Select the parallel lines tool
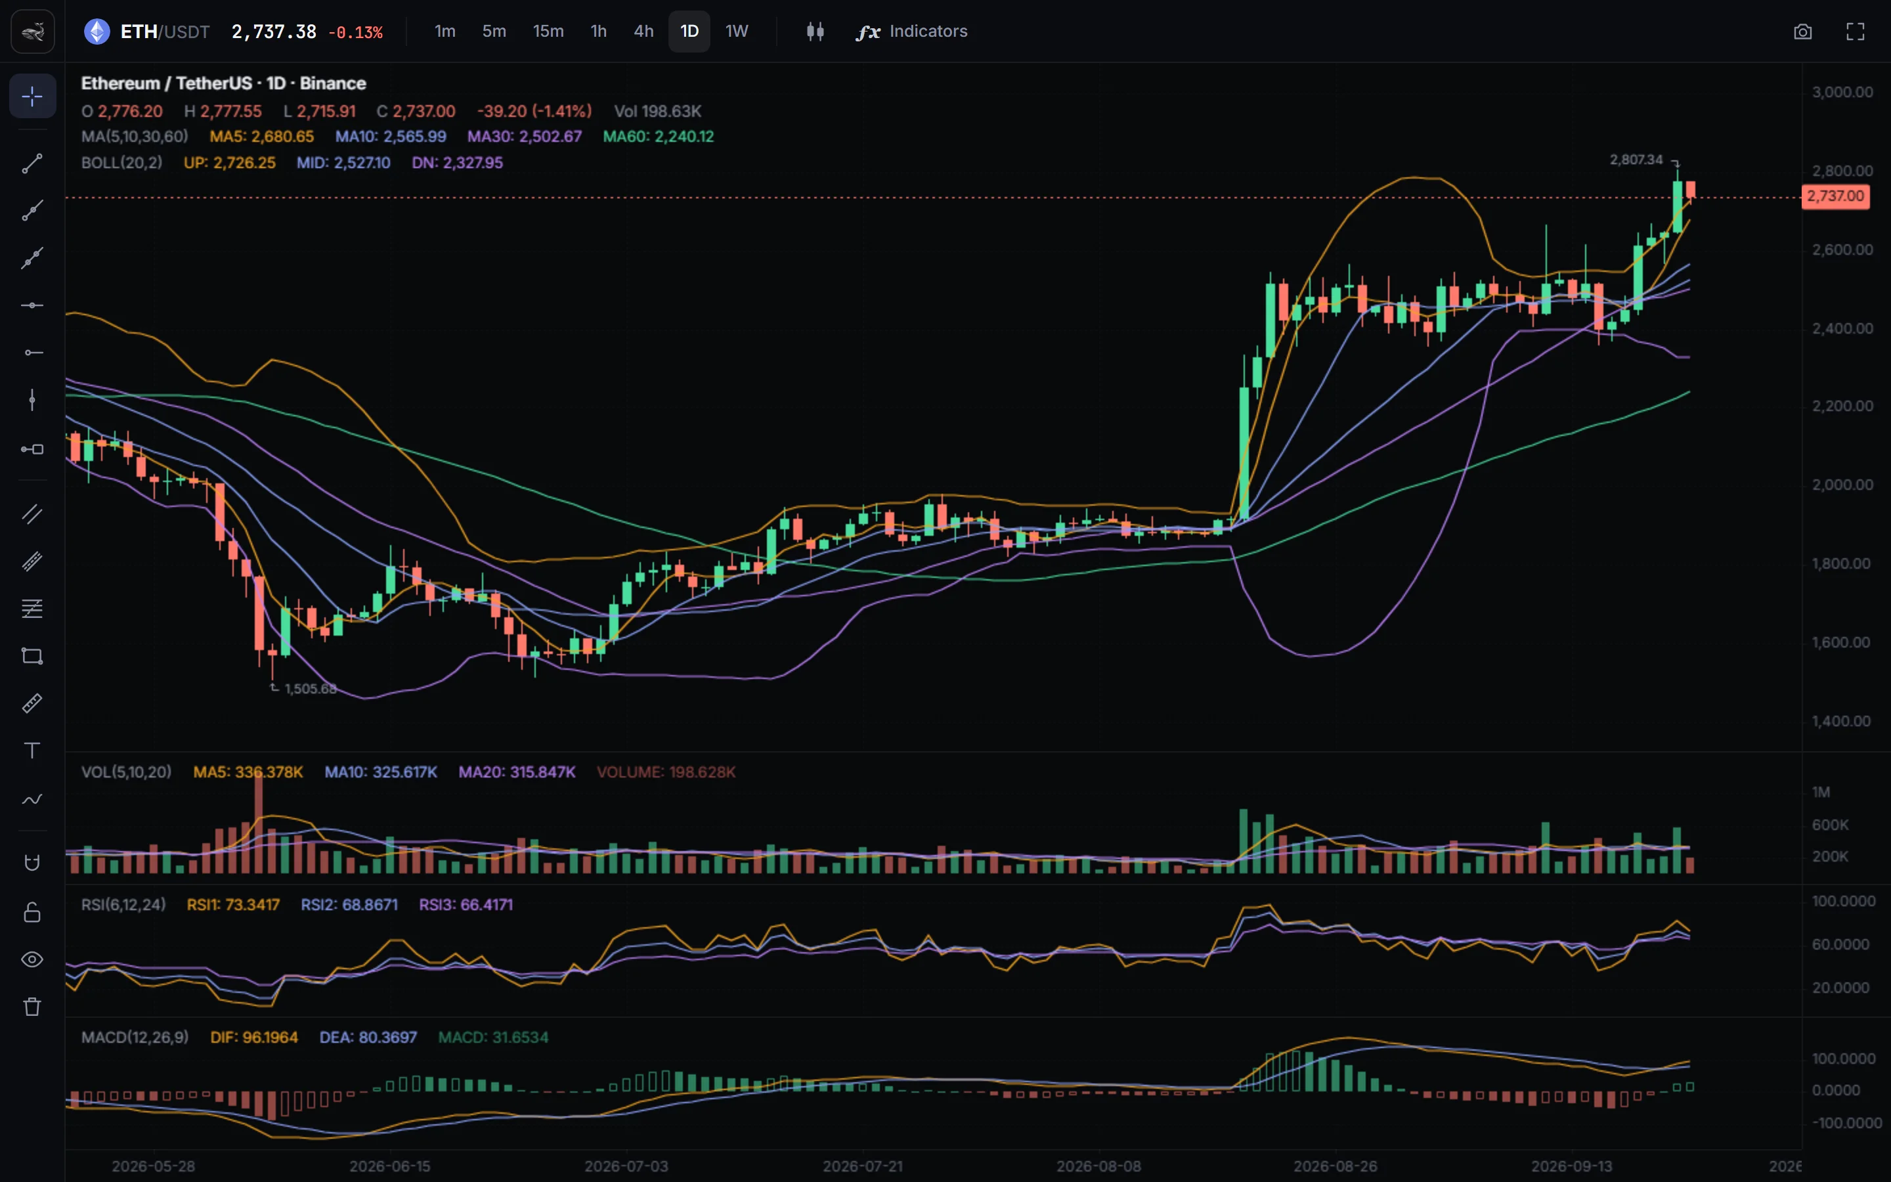1891x1182 pixels. pos(32,514)
